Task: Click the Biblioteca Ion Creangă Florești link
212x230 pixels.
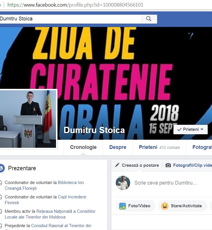Action: [44, 185]
